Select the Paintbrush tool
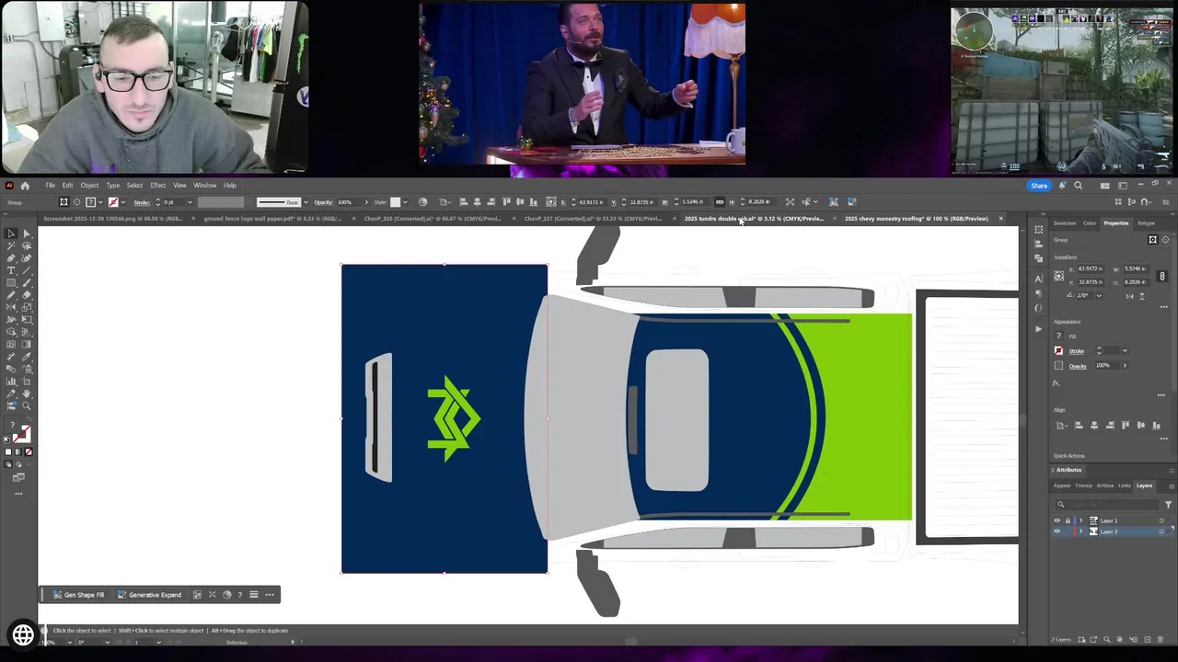1178x662 pixels. point(26,282)
